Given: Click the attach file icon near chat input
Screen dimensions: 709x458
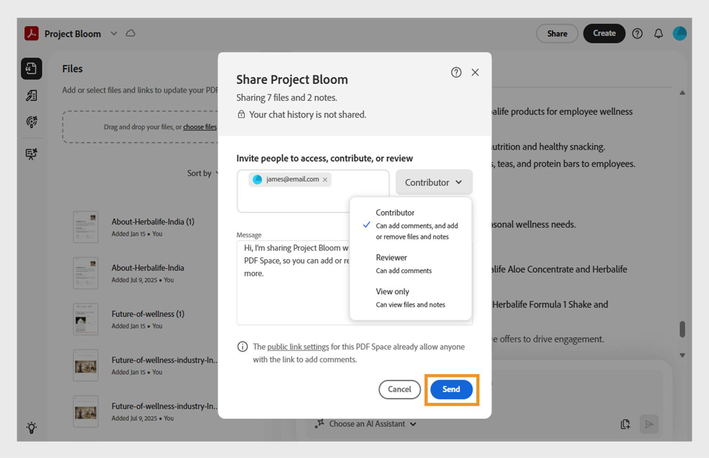Looking at the screenshot, I should (x=625, y=424).
